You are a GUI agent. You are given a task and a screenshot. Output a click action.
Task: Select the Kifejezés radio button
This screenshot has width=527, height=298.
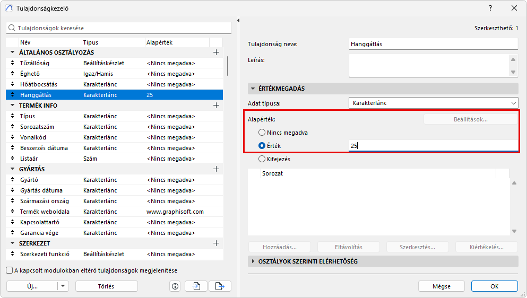tap(262, 159)
